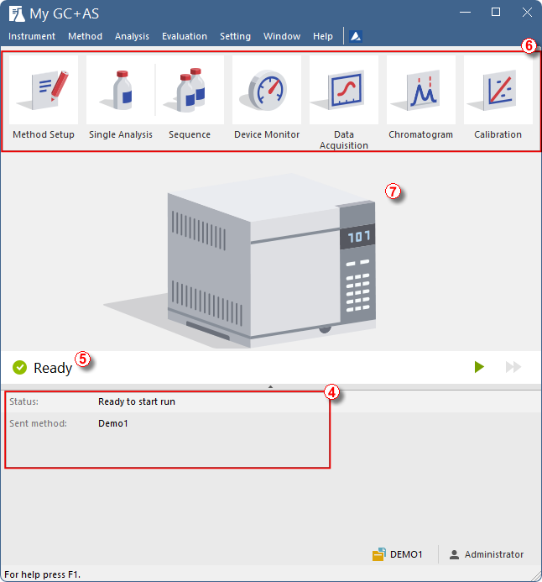This screenshot has width=542, height=582.
Task: Open the Method Setup tool
Action: coord(44,90)
